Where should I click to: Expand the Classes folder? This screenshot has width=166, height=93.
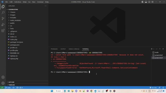[27, 12]
